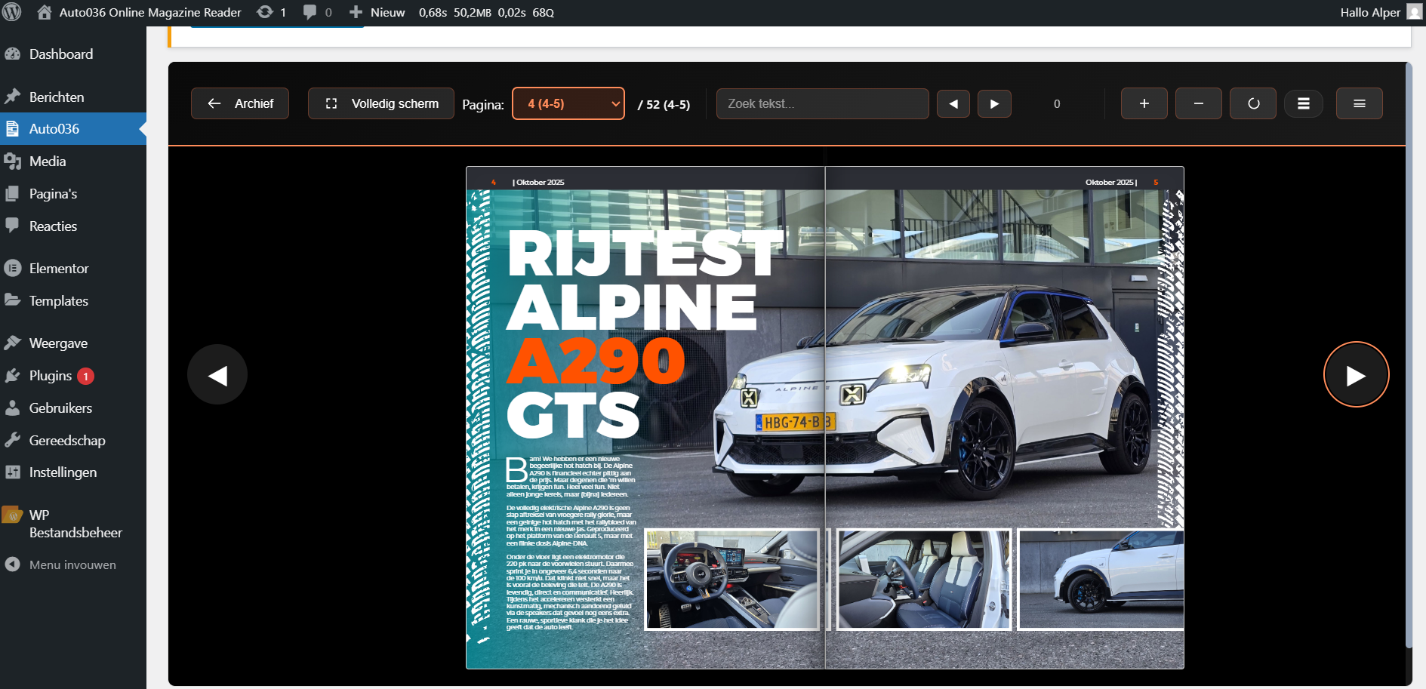
Task: Click the dashboard interior photo thumbnail
Action: (731, 579)
